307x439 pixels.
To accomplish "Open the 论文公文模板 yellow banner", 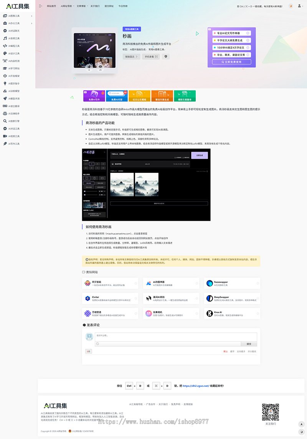I will (x=139, y=96).
